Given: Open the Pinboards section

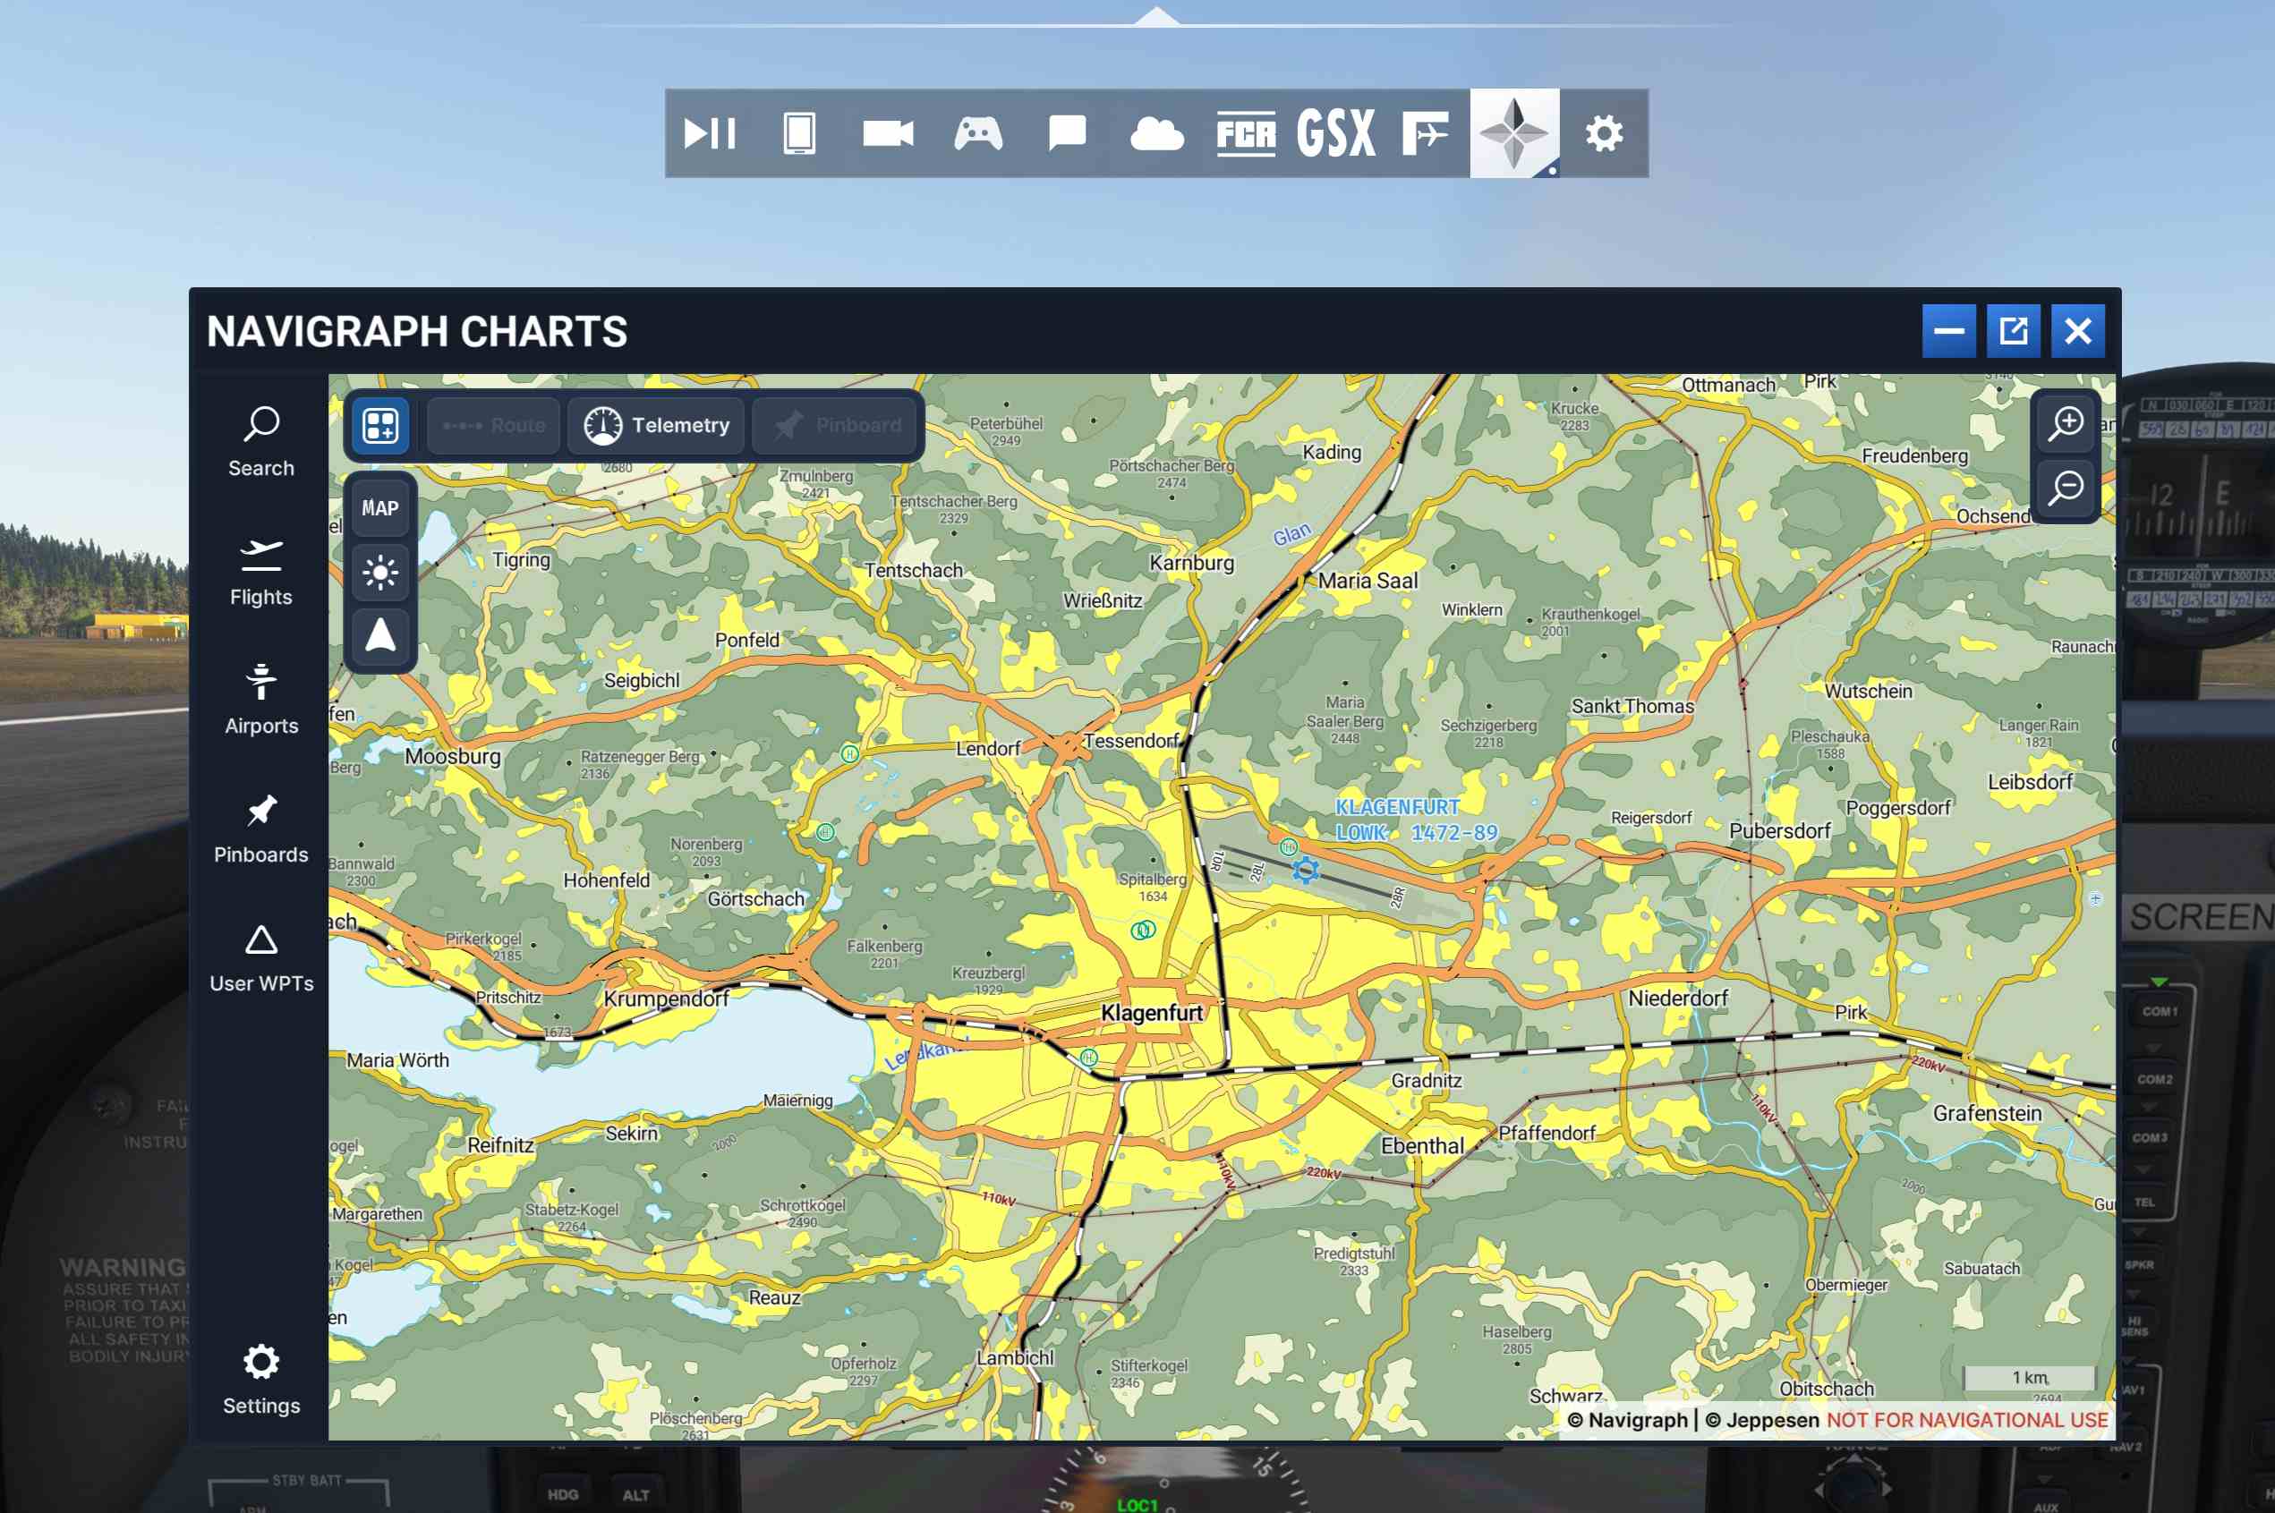Looking at the screenshot, I should (260, 826).
